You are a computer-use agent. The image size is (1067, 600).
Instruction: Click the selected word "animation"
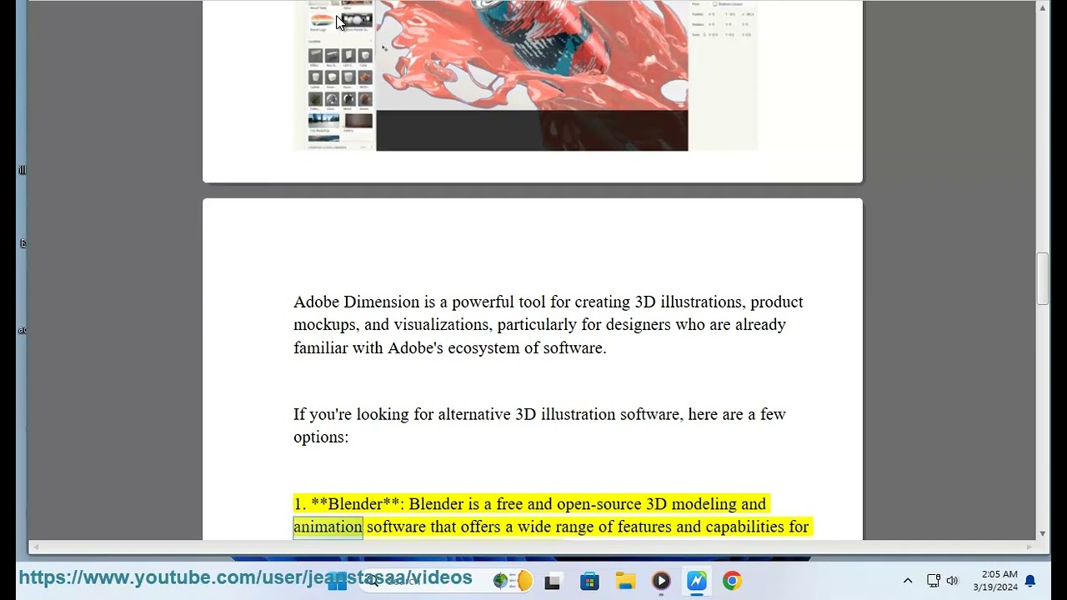click(x=328, y=527)
